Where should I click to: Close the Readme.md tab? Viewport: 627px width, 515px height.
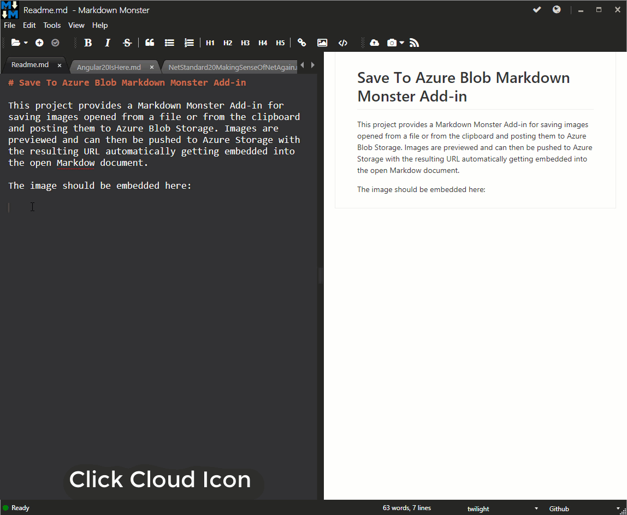pyautogui.click(x=60, y=64)
